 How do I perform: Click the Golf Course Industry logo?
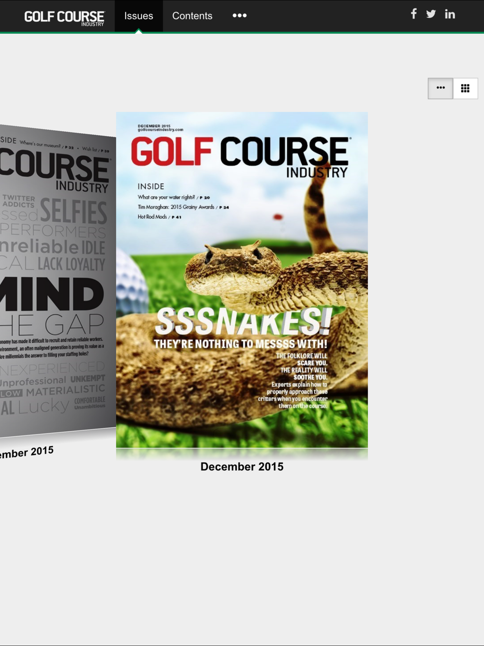[x=64, y=17]
